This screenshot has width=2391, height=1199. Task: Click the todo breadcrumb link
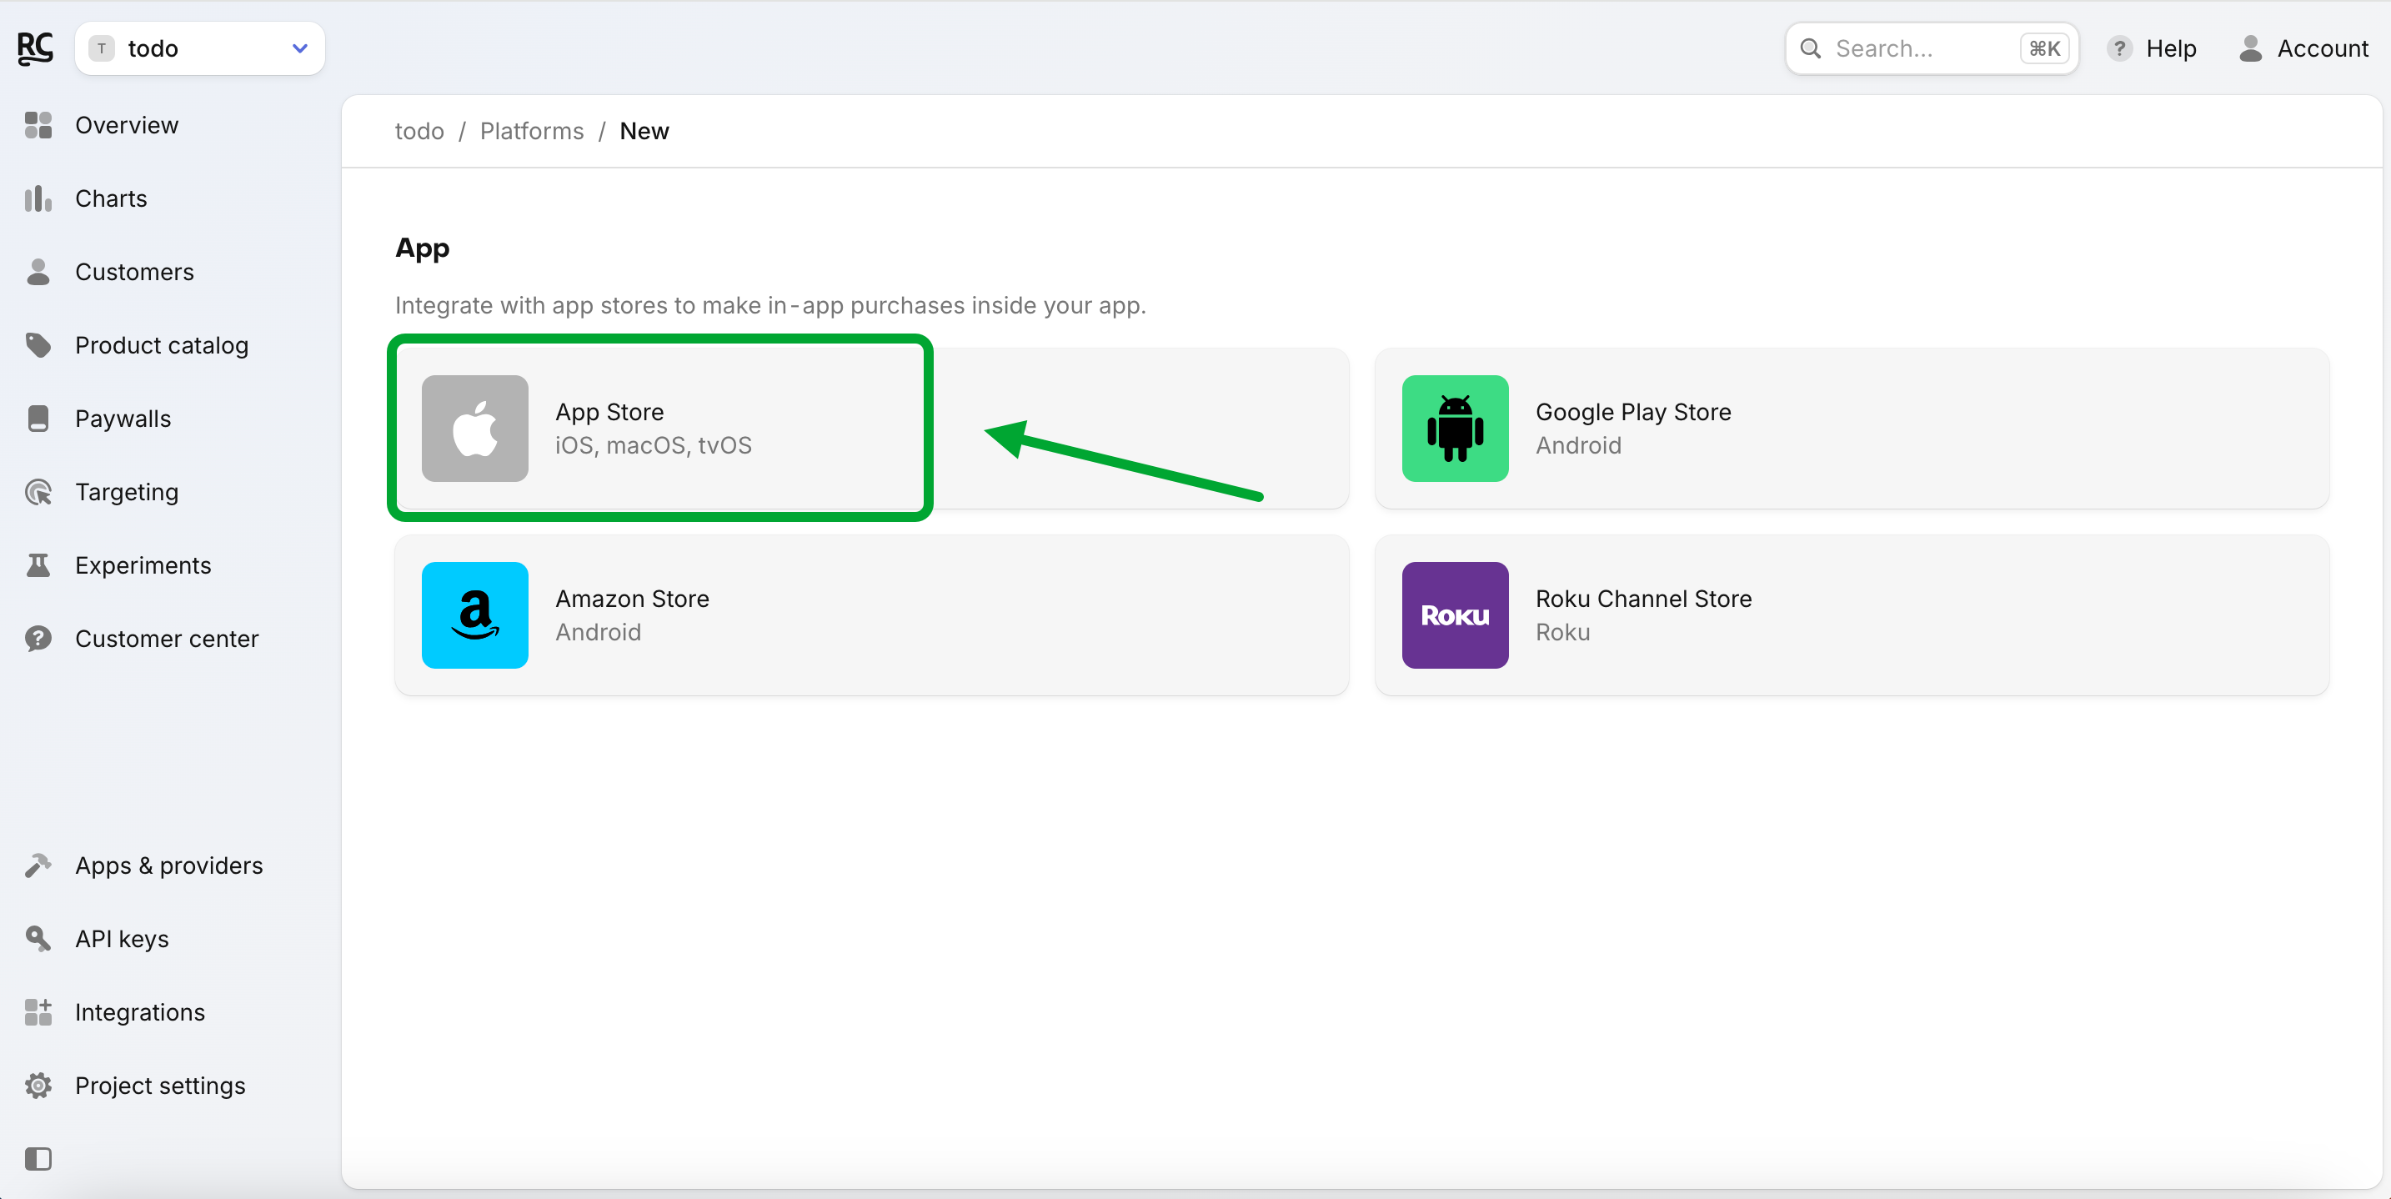pyautogui.click(x=419, y=131)
